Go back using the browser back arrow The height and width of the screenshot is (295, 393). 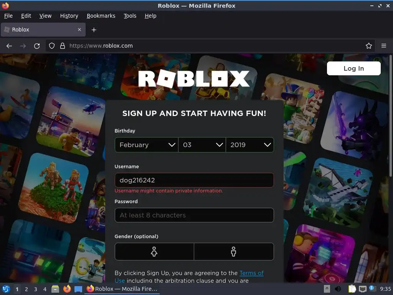[x=9, y=46]
